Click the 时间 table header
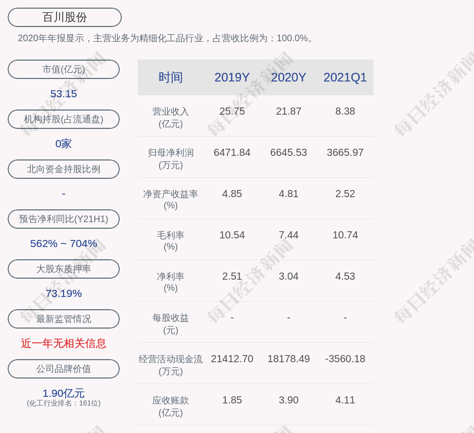474x433 pixels. [171, 77]
